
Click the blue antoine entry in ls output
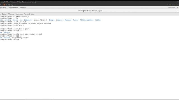pyautogui.click(x=8, y=20)
